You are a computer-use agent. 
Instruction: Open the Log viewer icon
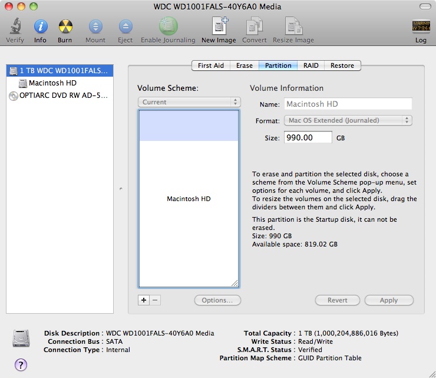(x=421, y=27)
